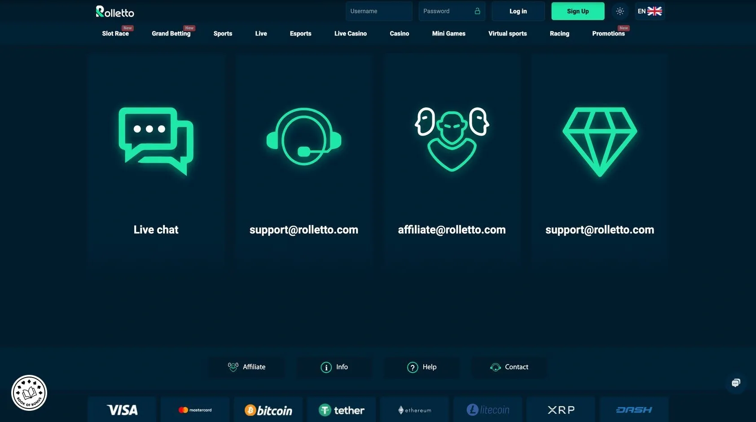Click the Ethereum payment logo

415,410
